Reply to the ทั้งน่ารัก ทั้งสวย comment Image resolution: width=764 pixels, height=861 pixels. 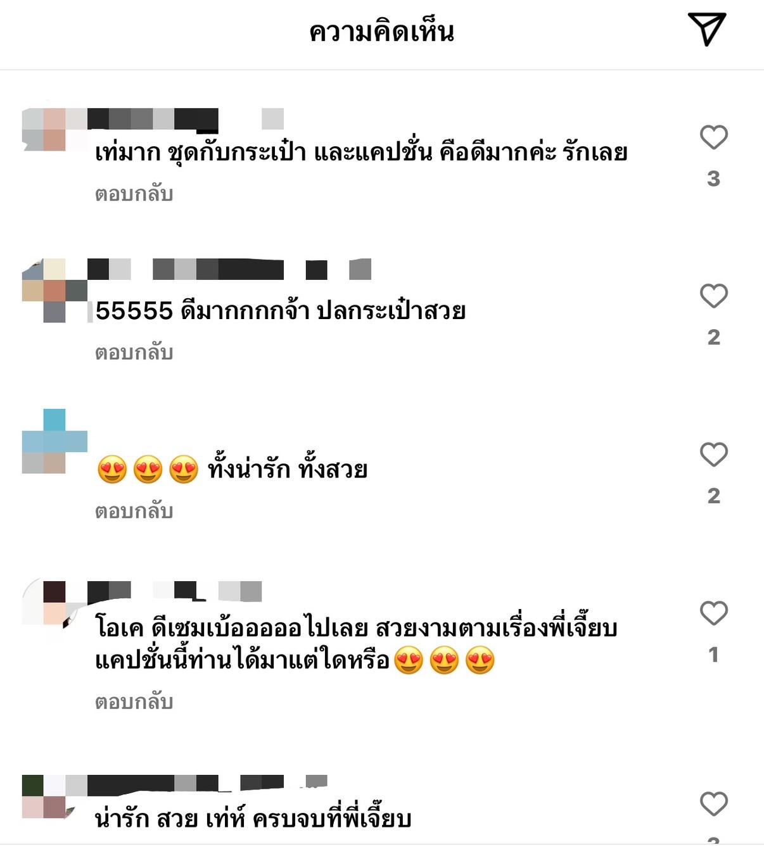(134, 511)
